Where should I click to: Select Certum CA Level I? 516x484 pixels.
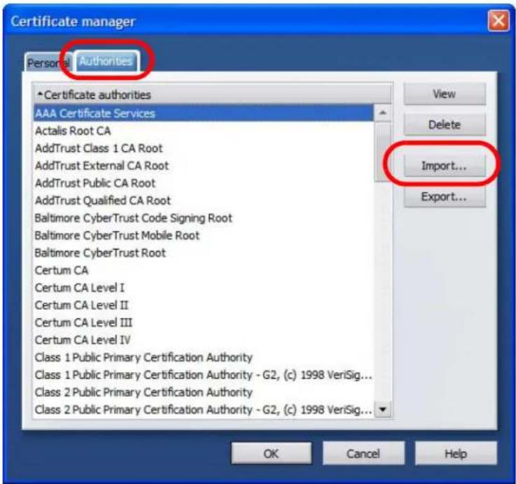click(x=203, y=287)
